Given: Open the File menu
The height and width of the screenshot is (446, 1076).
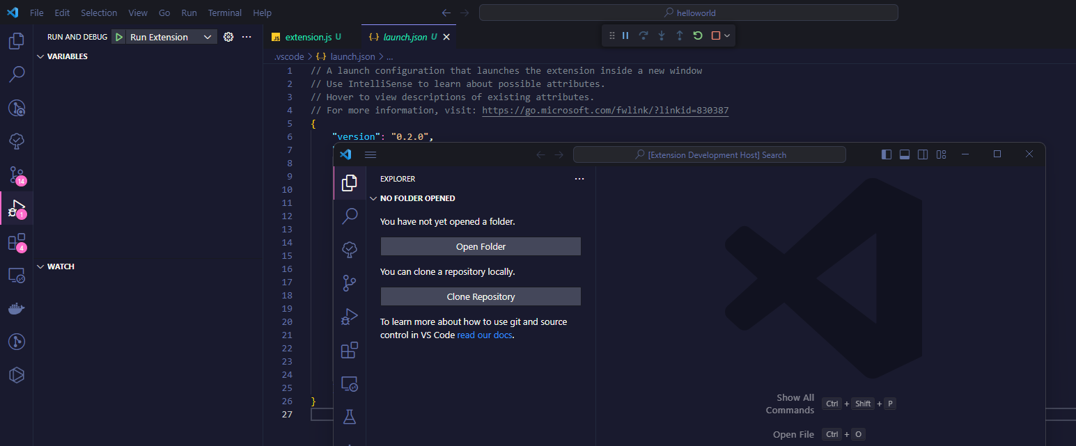Looking at the screenshot, I should pos(37,13).
